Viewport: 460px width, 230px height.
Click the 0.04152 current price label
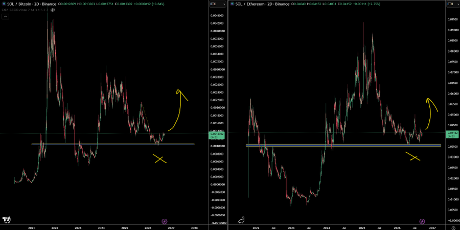[452, 134]
